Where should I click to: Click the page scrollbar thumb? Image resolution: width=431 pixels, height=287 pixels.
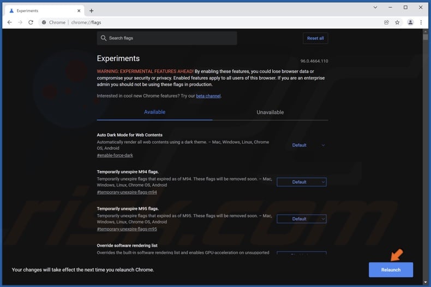click(425, 37)
